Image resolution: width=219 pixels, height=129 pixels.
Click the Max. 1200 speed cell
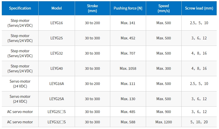(x=164, y=122)
